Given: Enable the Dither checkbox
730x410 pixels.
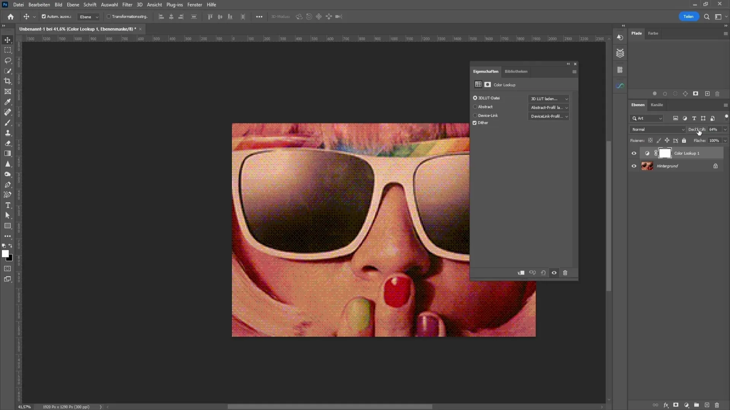Looking at the screenshot, I should 475,122.
